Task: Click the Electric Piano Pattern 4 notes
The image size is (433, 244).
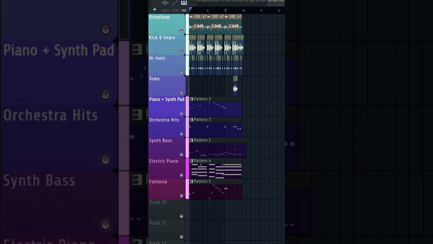Action: click(216, 171)
